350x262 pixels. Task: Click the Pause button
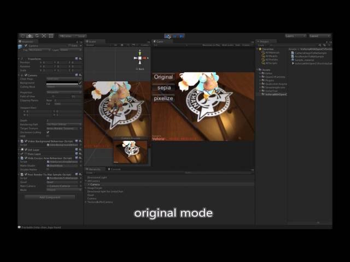[175, 36]
